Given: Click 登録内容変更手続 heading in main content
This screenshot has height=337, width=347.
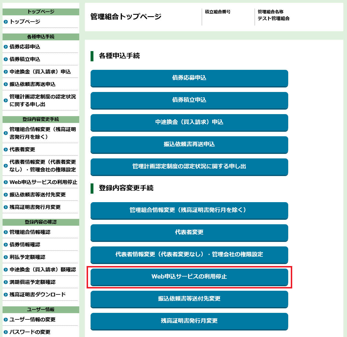Looking at the screenshot, I should coord(126,188).
